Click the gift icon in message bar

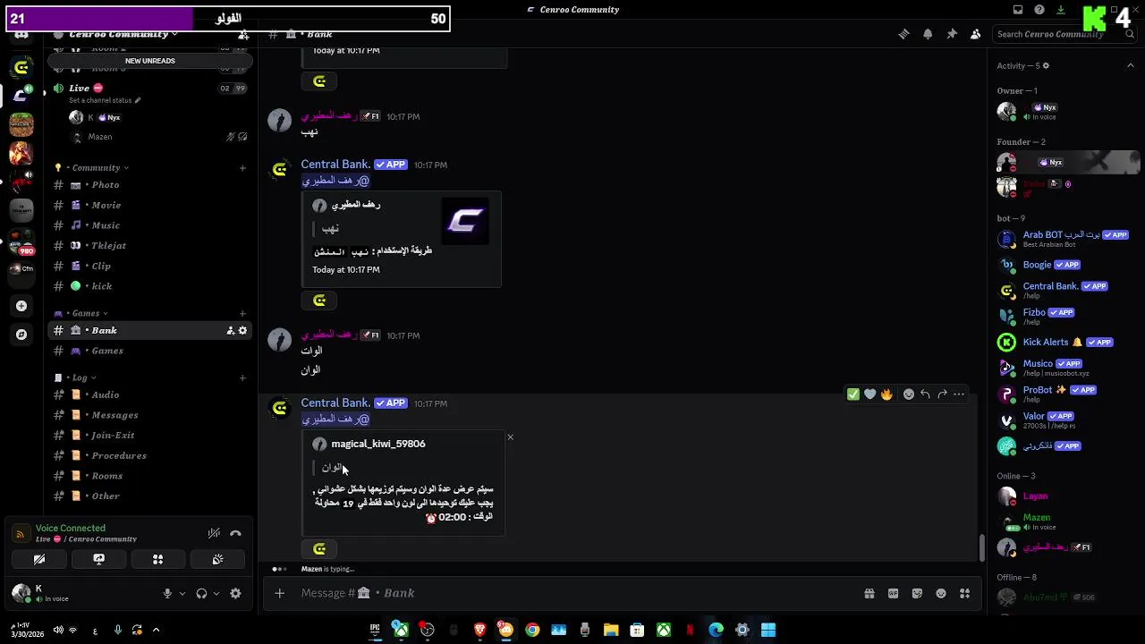869,593
